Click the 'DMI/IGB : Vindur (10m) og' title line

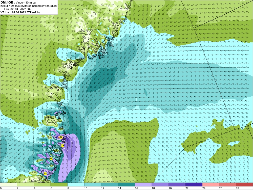pyautogui.click(x=18, y=3)
